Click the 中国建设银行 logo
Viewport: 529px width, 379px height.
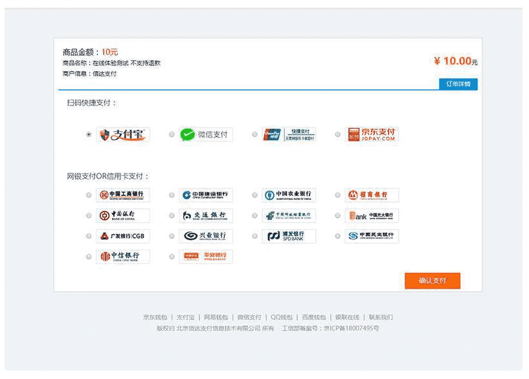click(206, 195)
